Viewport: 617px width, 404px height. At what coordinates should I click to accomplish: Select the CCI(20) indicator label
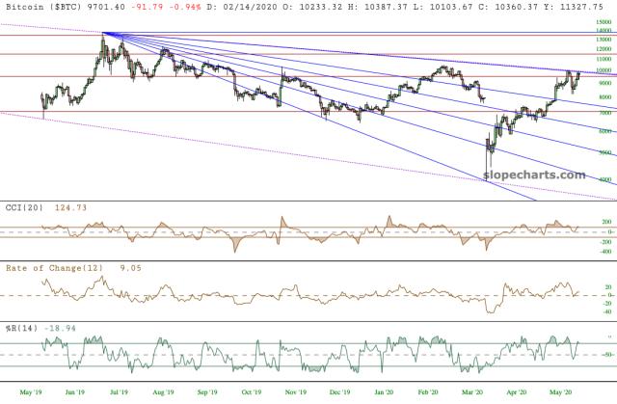click(22, 207)
